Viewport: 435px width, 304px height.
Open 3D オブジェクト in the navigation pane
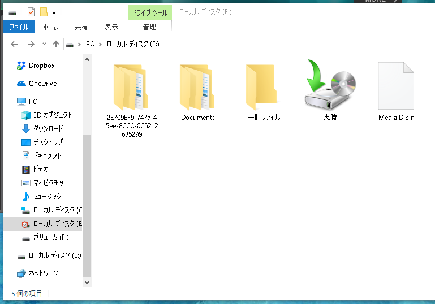pyautogui.click(x=53, y=115)
